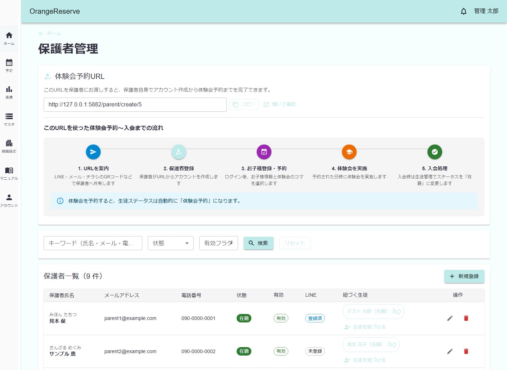Image resolution: width=507 pixels, height=370 pixels.
Task: Click the 保護者氏名 column header
Action: point(62,295)
